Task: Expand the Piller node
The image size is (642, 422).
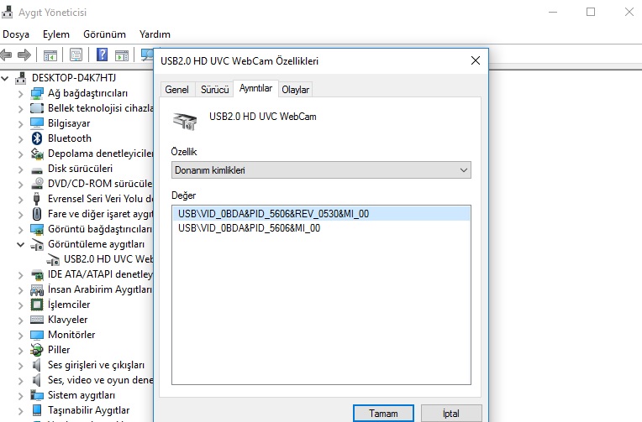Action: coord(20,350)
